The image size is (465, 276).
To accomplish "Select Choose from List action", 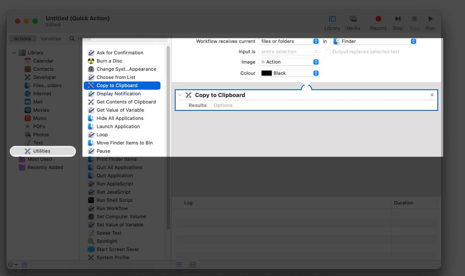I will tap(115, 78).
